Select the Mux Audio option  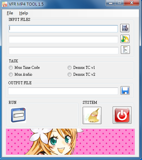pyautogui.click(x=21, y=74)
